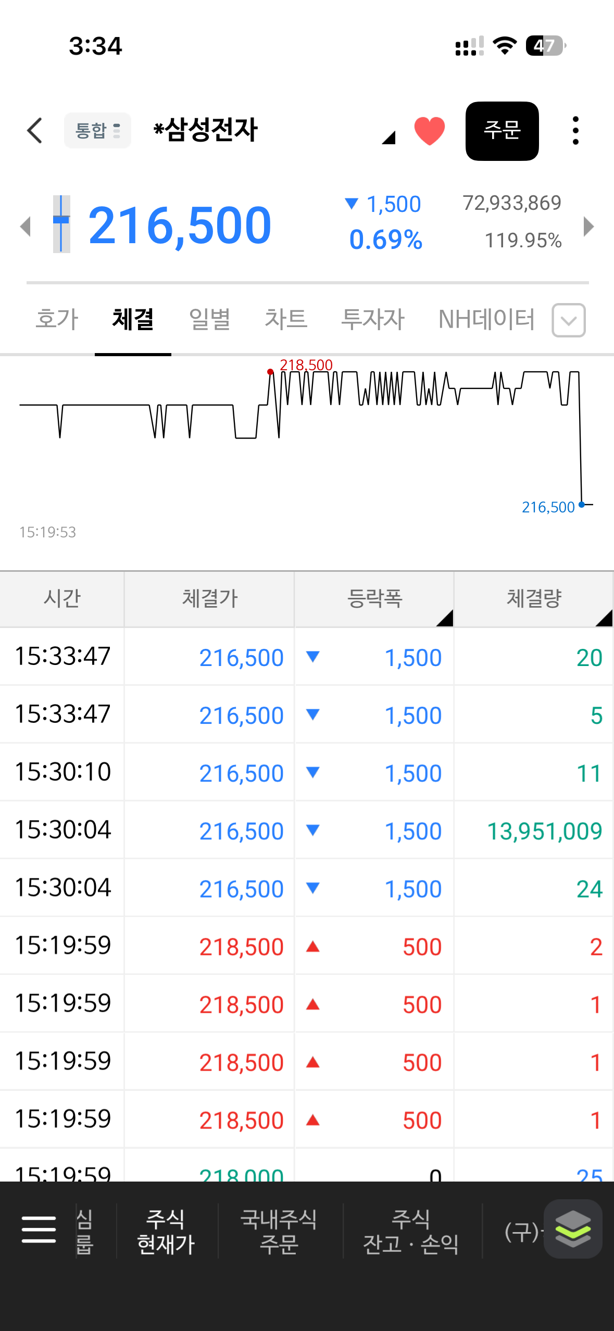
Task: Open the three-dot more options menu
Action: tap(575, 131)
